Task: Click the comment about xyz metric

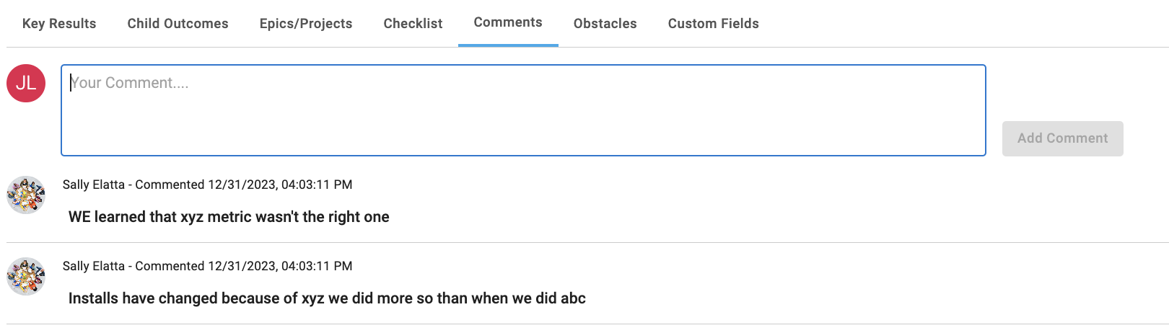Action: click(229, 217)
